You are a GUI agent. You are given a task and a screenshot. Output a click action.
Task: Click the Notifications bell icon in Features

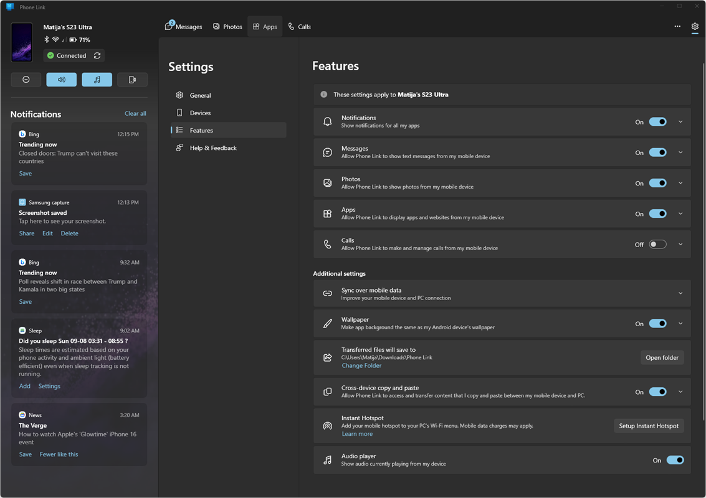(328, 122)
